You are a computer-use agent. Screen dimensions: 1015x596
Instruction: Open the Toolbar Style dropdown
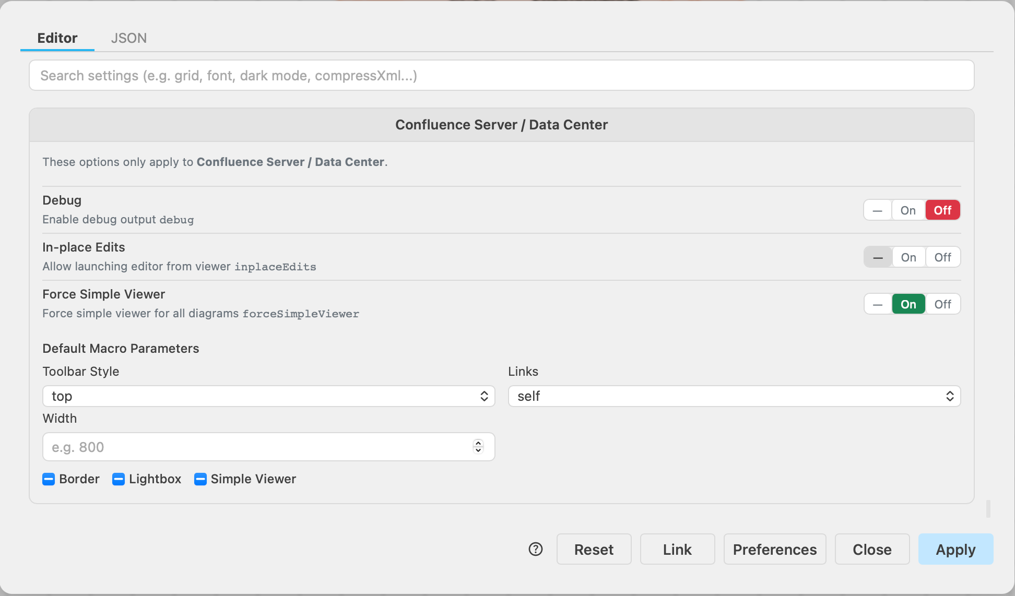[269, 396]
